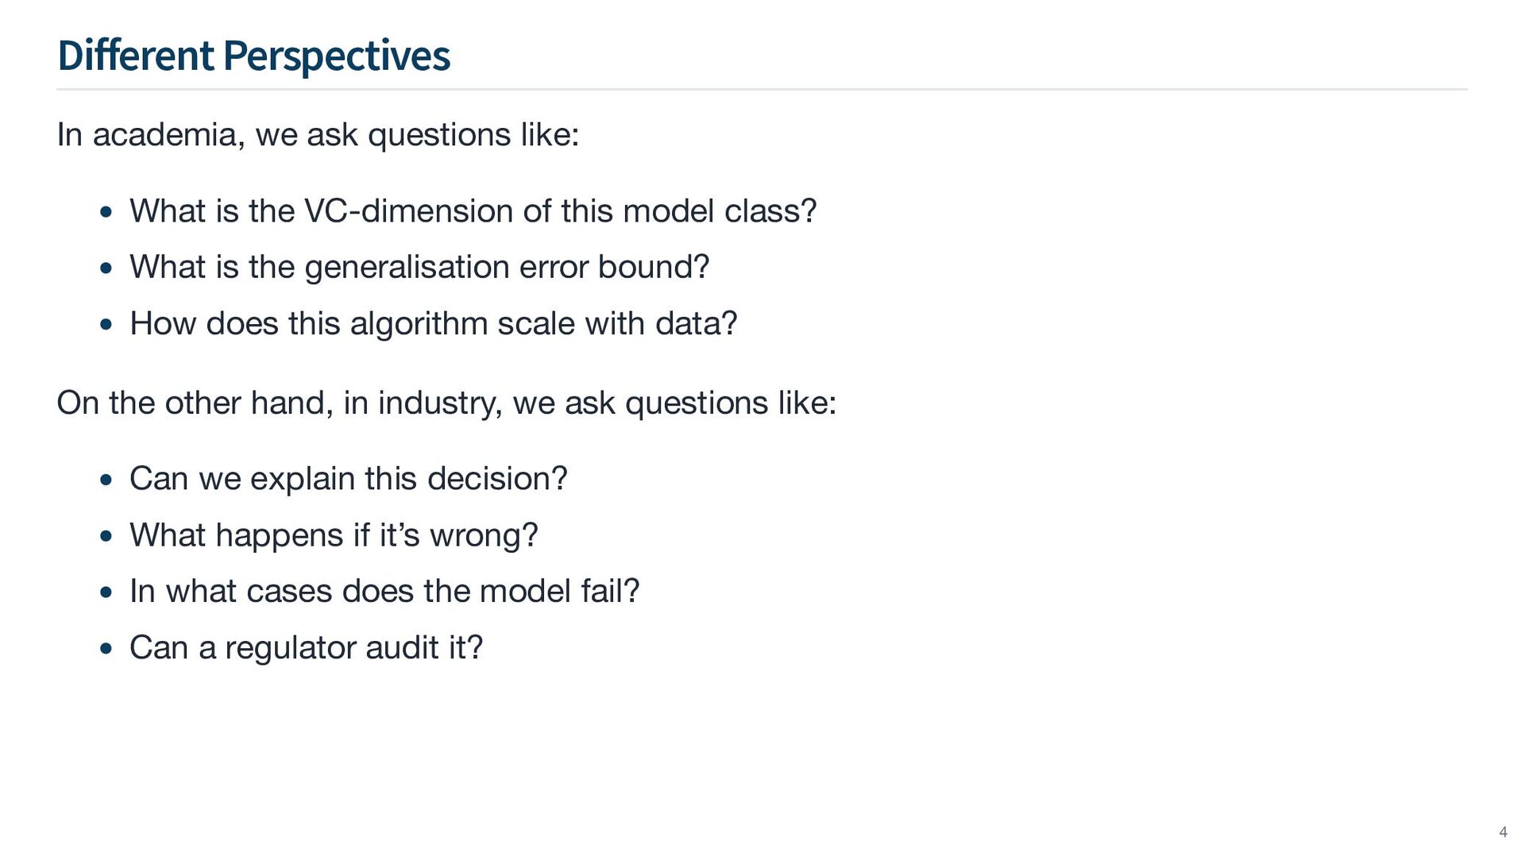Click the bullet dot before 'How does this algorithm'

[x=106, y=325]
